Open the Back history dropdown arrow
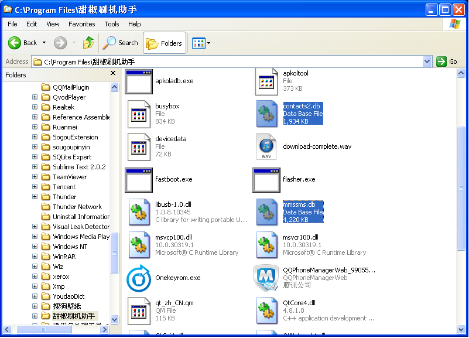Viewport: 469px width, 338px height. point(44,43)
